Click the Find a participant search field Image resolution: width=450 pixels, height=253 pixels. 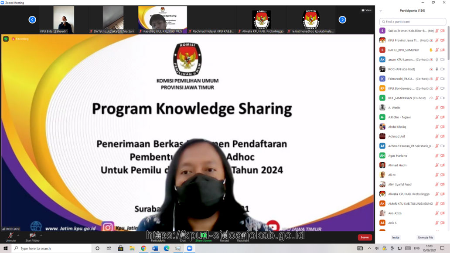click(x=412, y=21)
